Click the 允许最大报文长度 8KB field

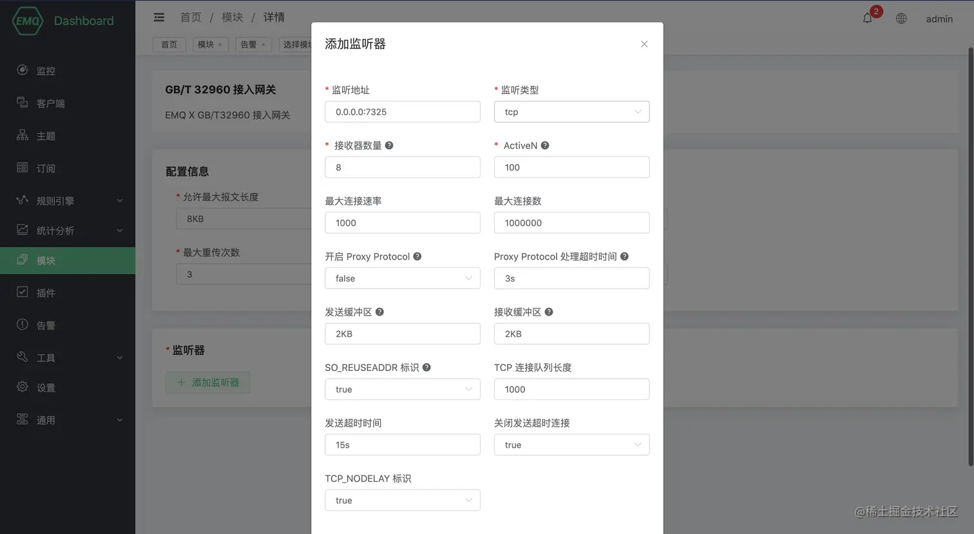(243, 218)
